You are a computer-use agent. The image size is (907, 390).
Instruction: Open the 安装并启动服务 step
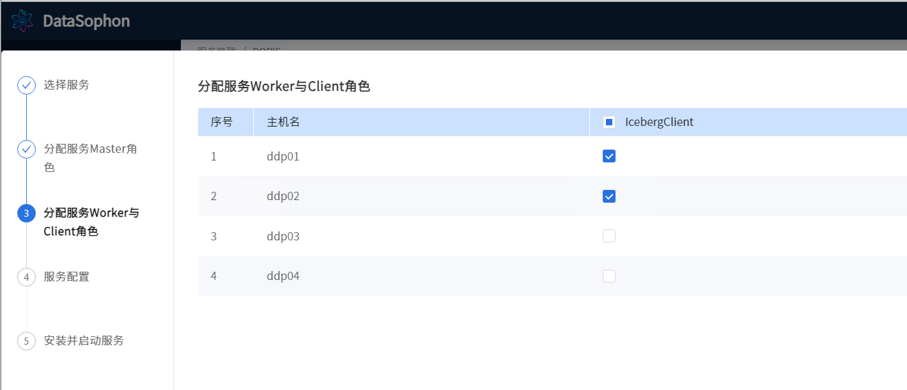click(84, 341)
